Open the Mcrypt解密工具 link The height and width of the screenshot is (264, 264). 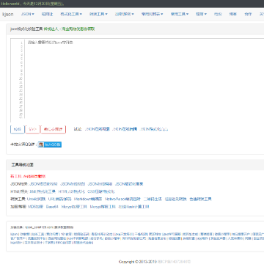click(x=103, y=207)
